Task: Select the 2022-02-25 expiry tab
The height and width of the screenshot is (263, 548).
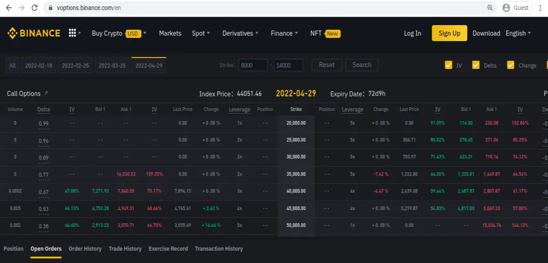Action: tap(75, 65)
